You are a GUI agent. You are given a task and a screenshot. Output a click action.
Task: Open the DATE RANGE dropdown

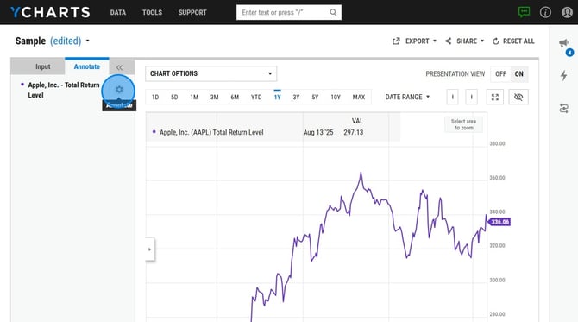tap(407, 97)
